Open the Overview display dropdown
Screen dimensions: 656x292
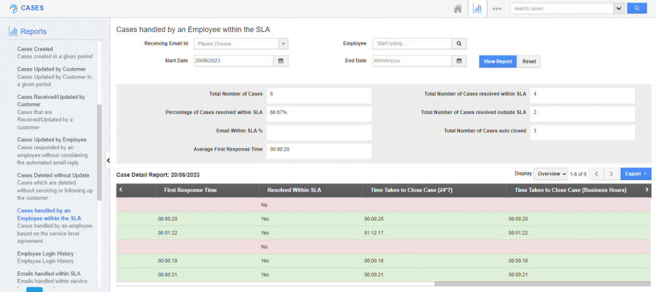coord(552,174)
